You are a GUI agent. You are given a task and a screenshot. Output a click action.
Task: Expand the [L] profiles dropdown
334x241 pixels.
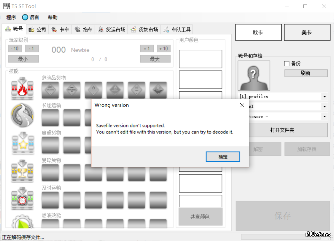pos(325,97)
